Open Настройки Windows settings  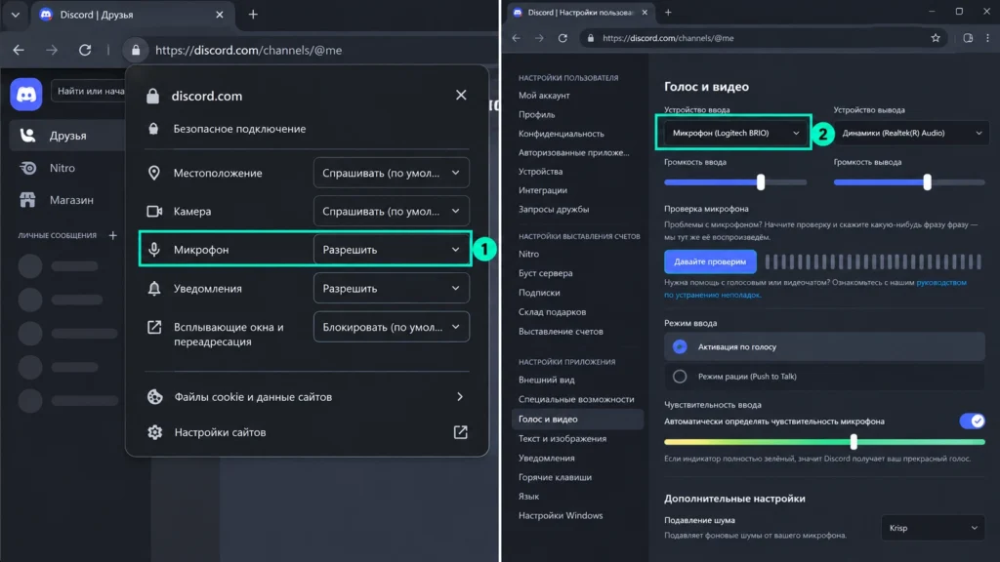click(x=560, y=515)
